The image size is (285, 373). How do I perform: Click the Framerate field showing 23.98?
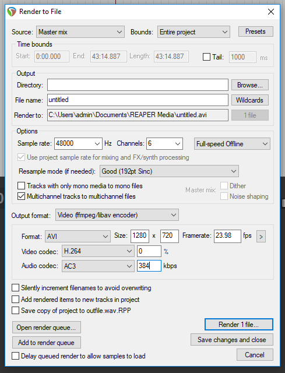click(227, 236)
